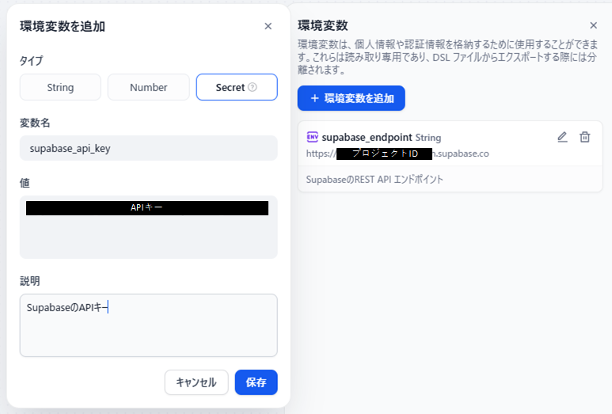Click the 変数名 field containing supabase_api_key
612x414 pixels.
(148, 148)
